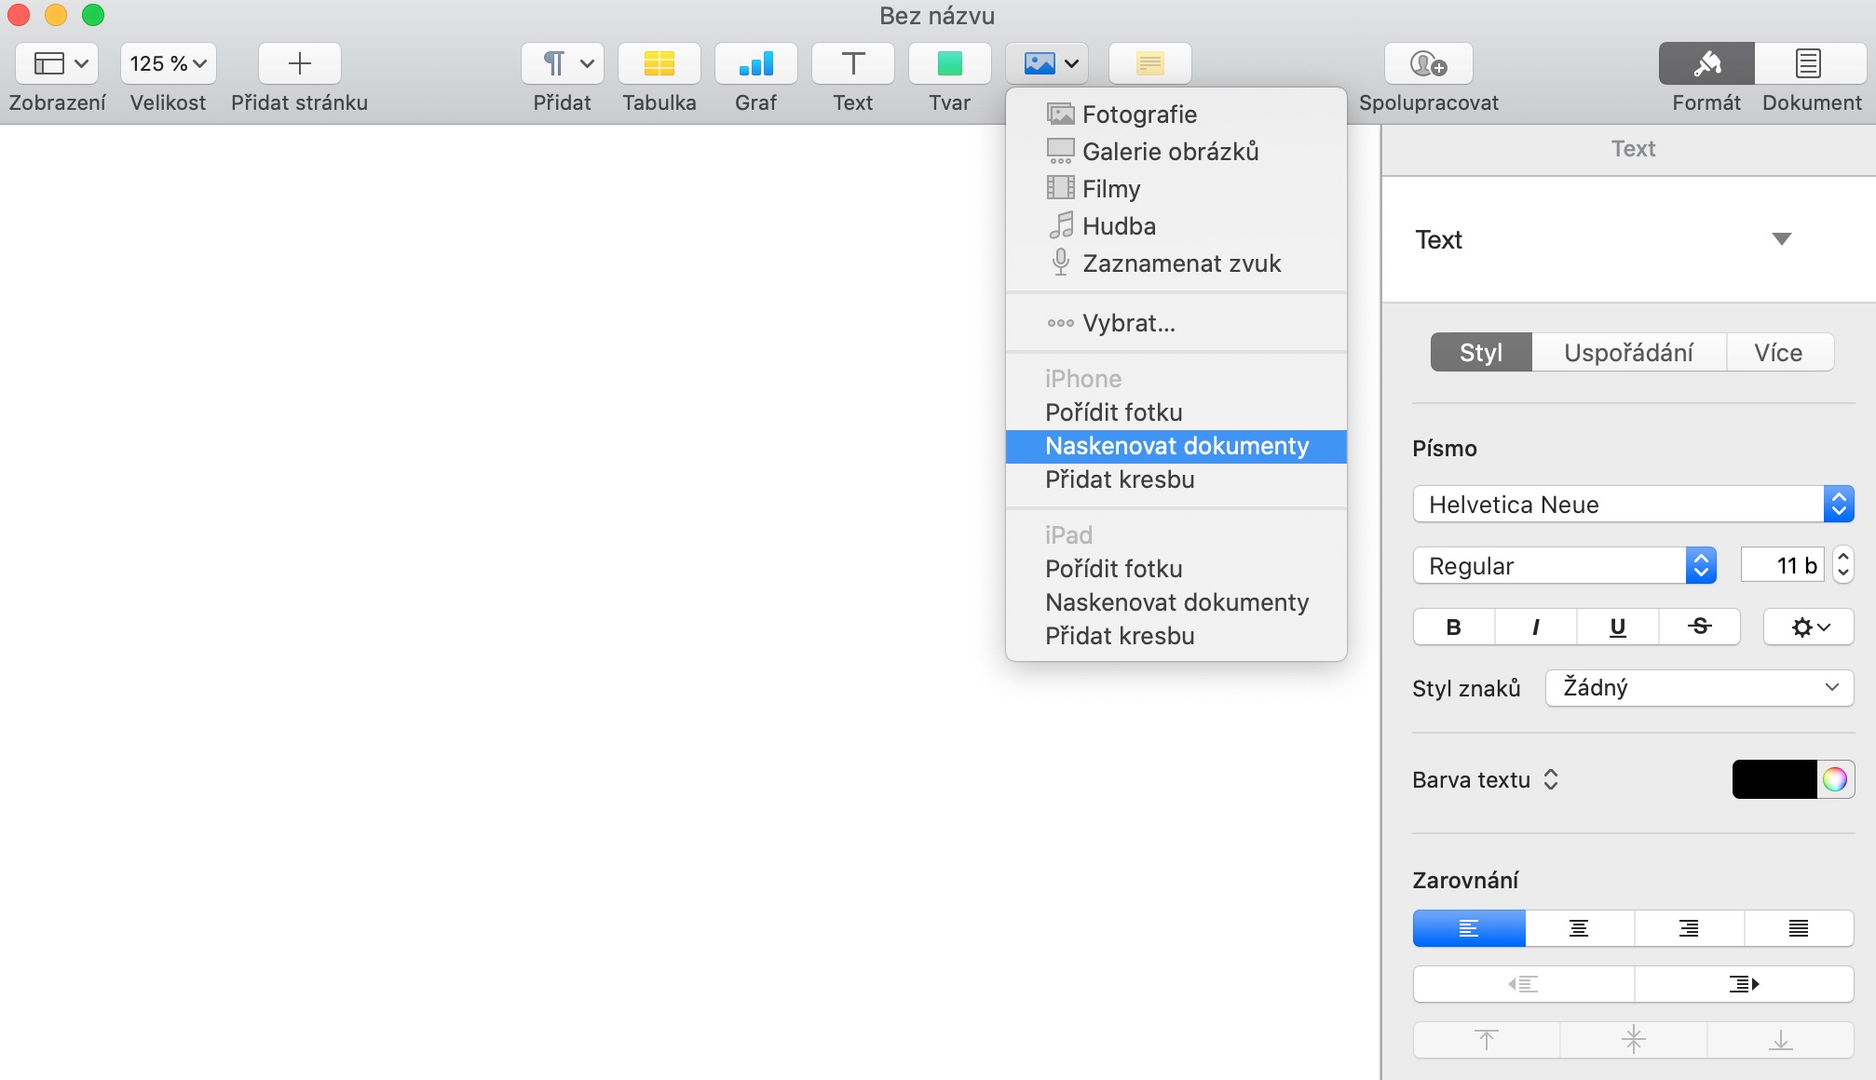Click the increase indent button
The width and height of the screenshot is (1876, 1080).
coord(1743,984)
